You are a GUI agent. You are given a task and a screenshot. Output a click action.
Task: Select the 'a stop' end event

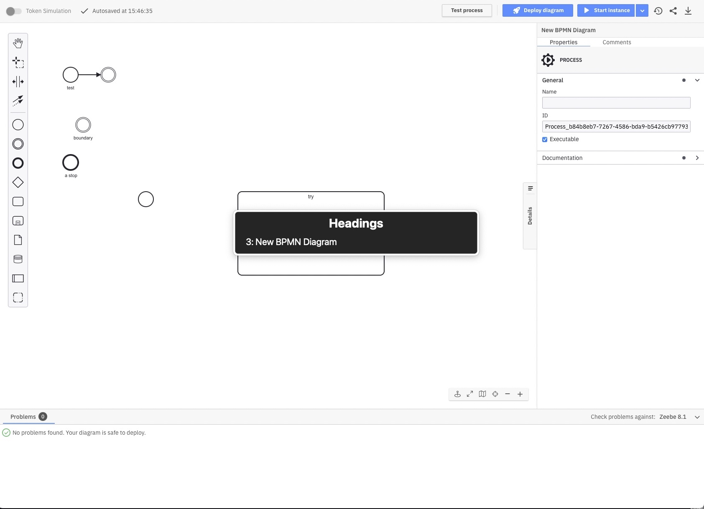click(71, 163)
